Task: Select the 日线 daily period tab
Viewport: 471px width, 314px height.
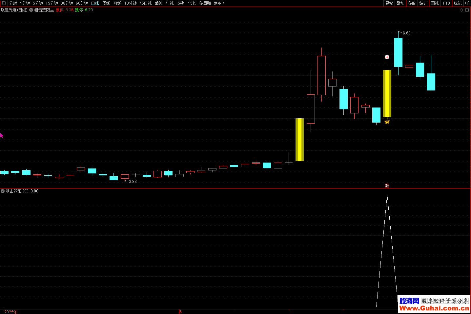Action: click(x=95, y=3)
